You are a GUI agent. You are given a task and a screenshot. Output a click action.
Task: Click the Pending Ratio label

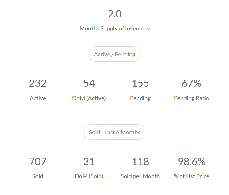pos(191,98)
